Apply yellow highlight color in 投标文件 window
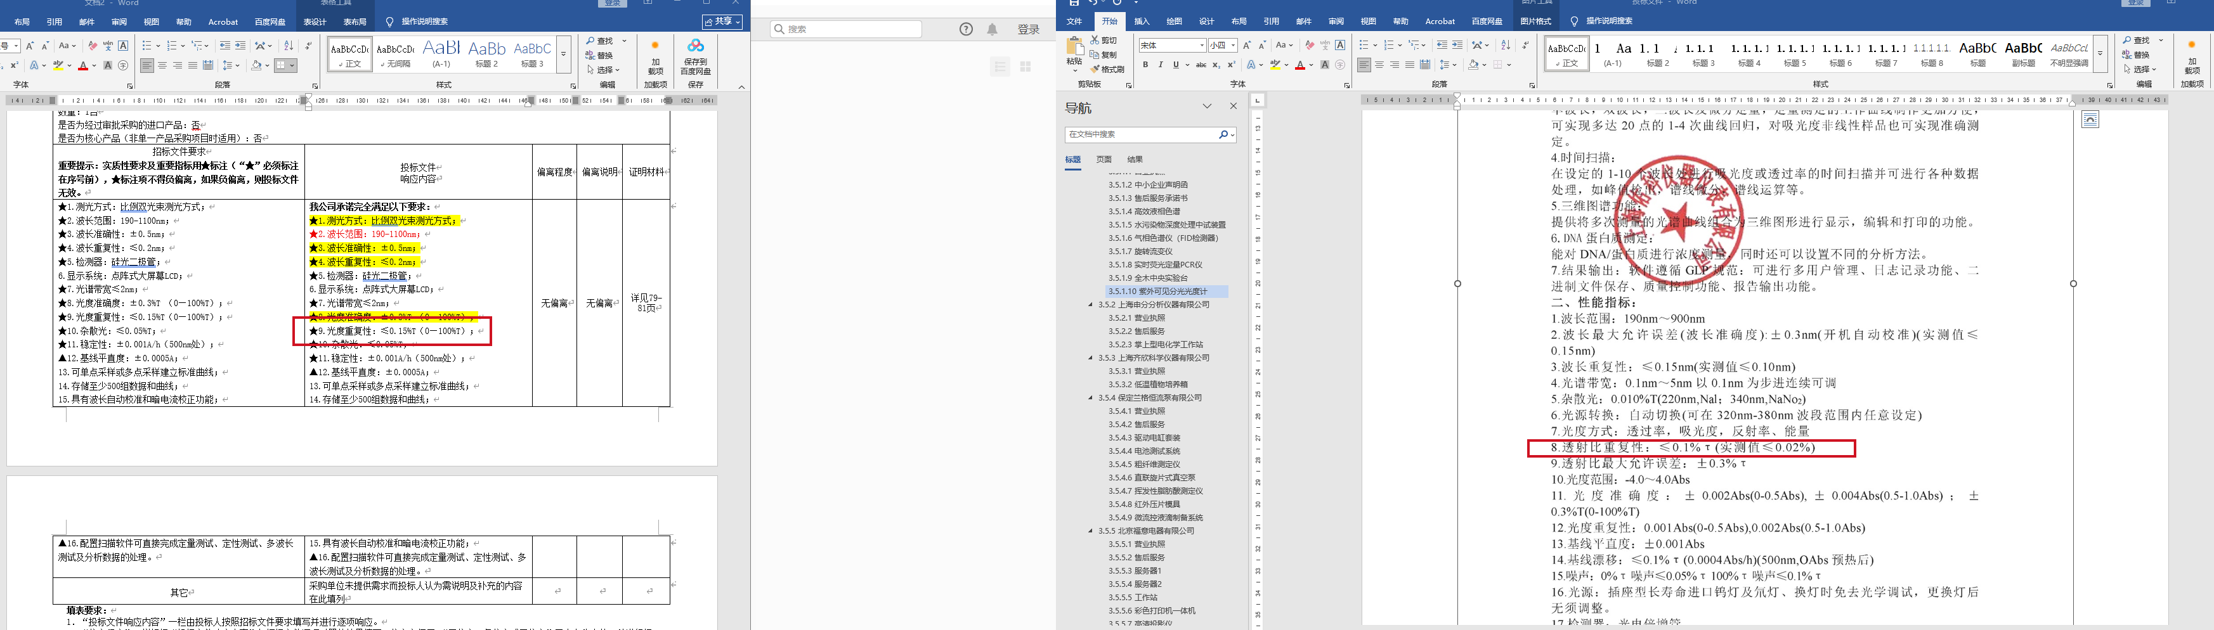Viewport: 2214px width, 630px height. click(x=1275, y=65)
